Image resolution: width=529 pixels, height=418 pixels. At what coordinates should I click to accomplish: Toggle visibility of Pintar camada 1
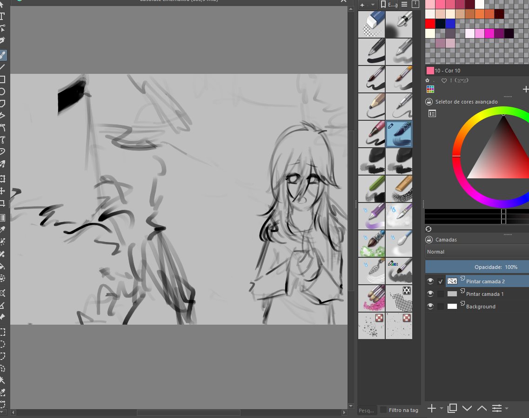[430, 294]
